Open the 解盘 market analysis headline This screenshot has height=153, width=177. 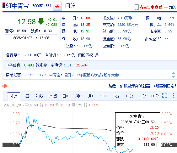click(x=142, y=86)
